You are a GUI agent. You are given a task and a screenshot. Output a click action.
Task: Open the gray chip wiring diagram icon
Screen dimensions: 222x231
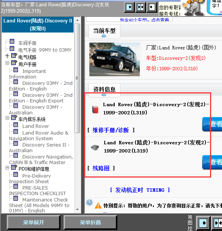coord(95,148)
